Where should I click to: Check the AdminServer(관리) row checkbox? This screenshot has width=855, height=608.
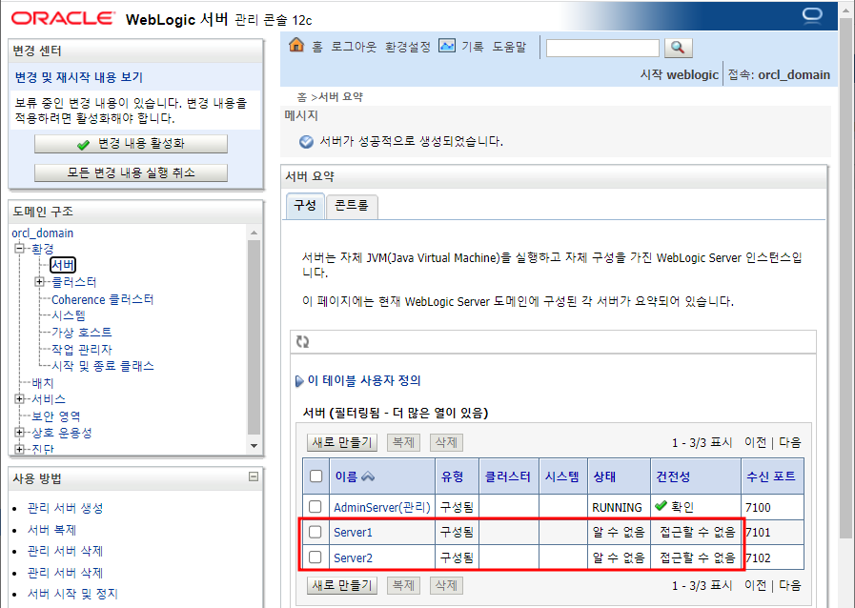coord(316,507)
